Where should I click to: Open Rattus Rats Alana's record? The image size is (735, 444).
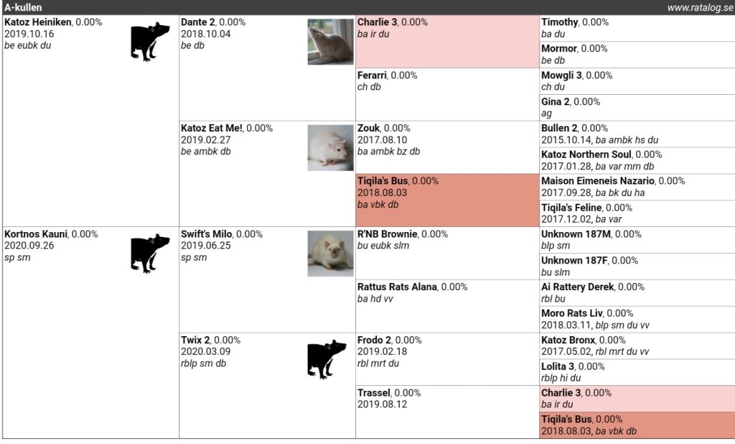[x=397, y=287]
